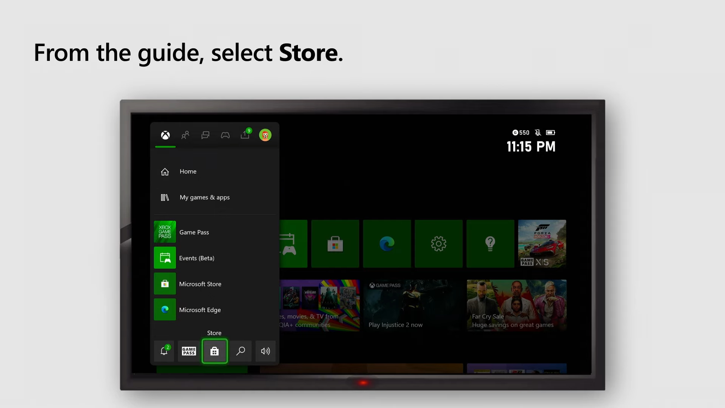Select the Sound/Audio icon
The width and height of the screenshot is (725, 408).
pos(265,351)
